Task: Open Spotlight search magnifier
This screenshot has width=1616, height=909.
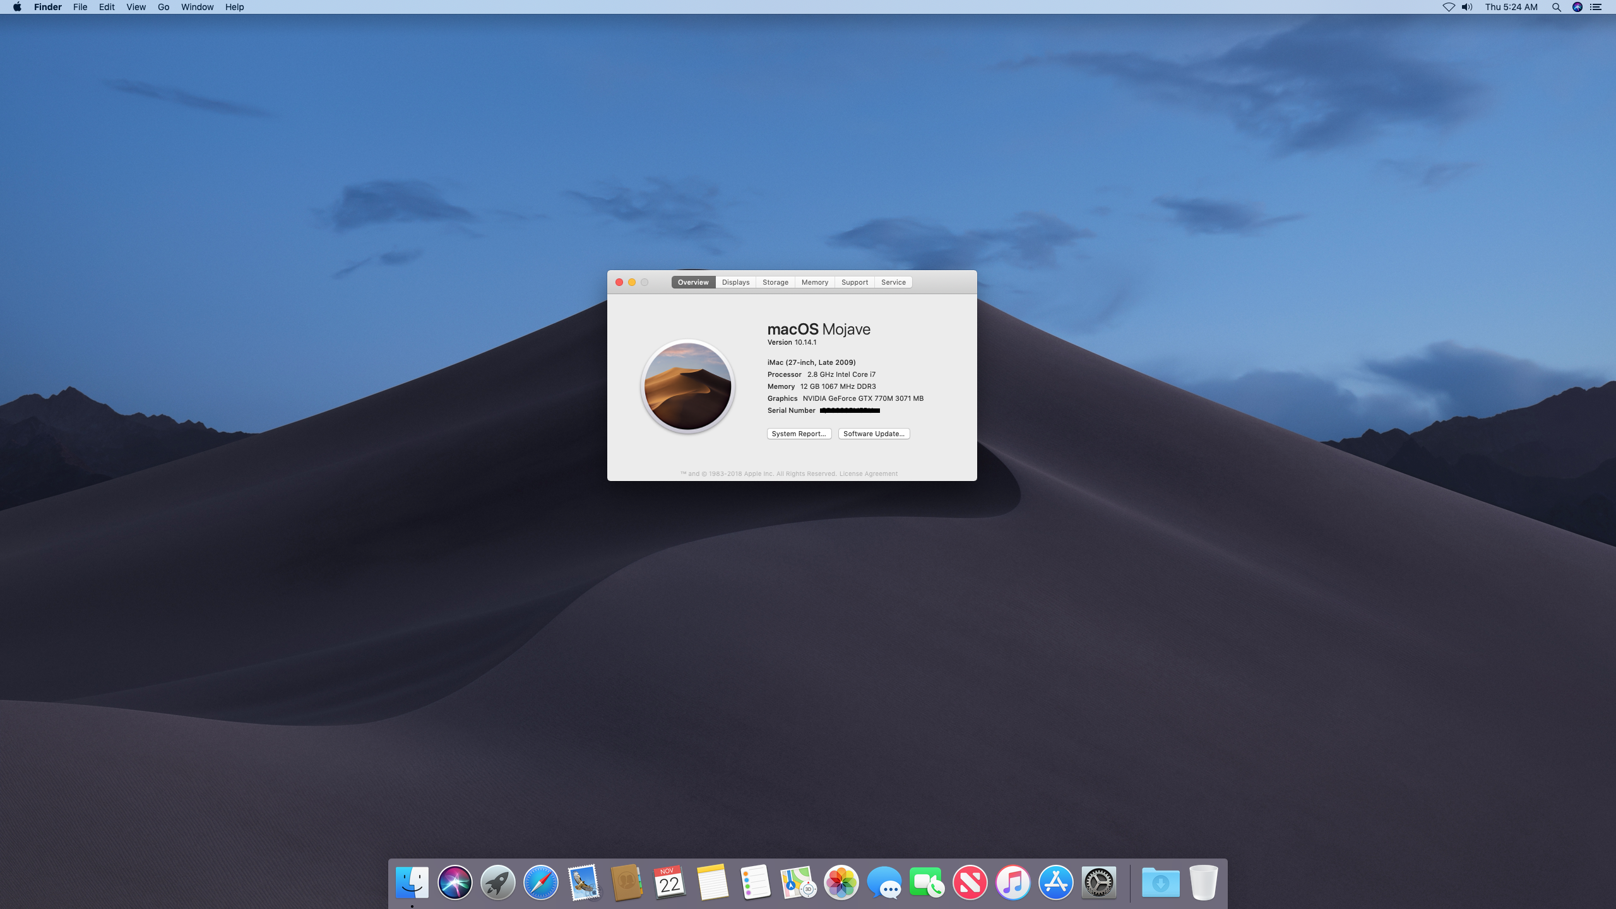Action: 1556,7
